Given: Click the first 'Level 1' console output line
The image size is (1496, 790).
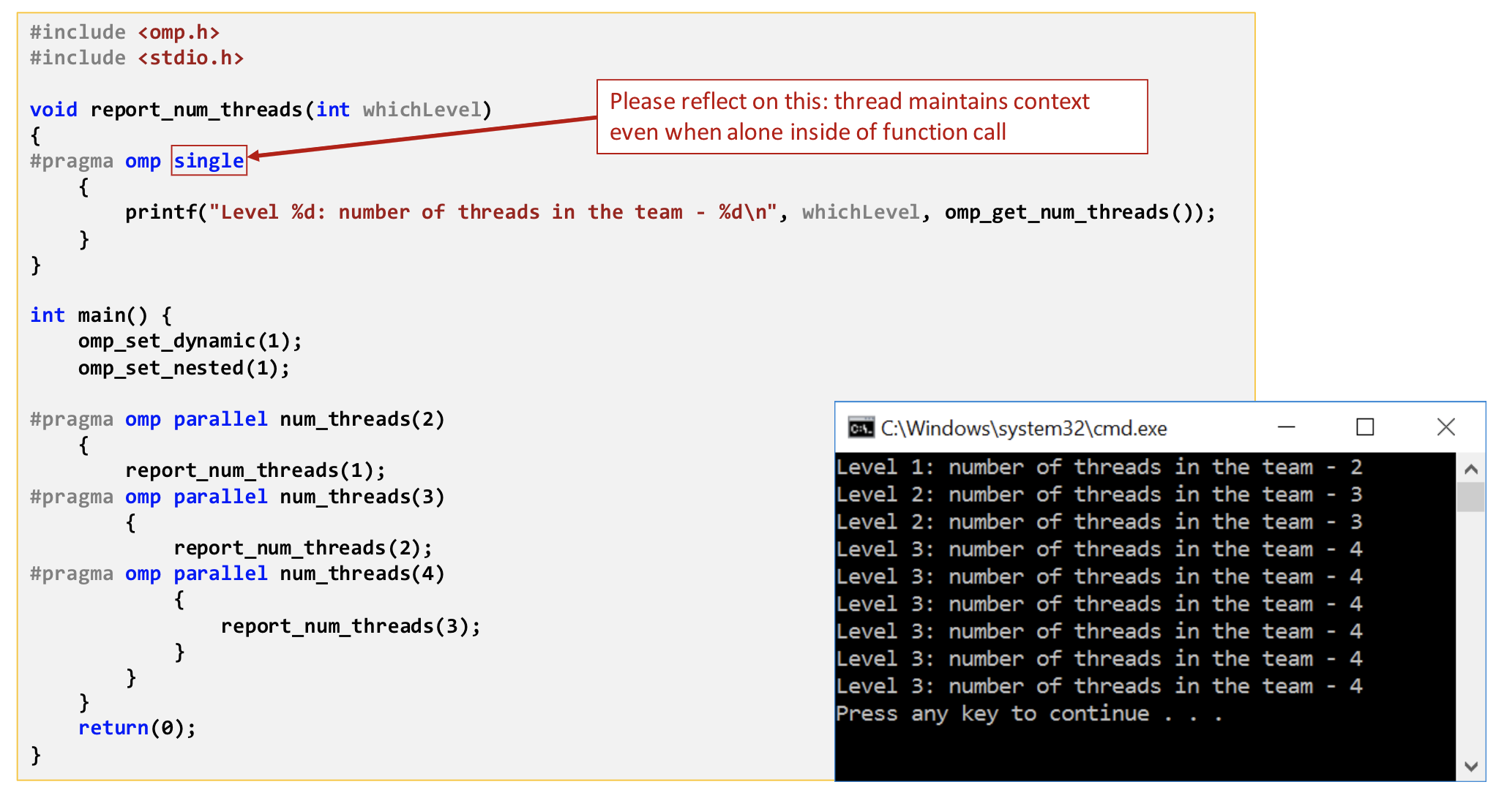Looking at the screenshot, I should point(1099,467).
